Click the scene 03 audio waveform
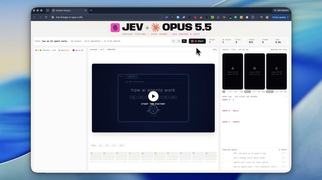 (121, 162)
